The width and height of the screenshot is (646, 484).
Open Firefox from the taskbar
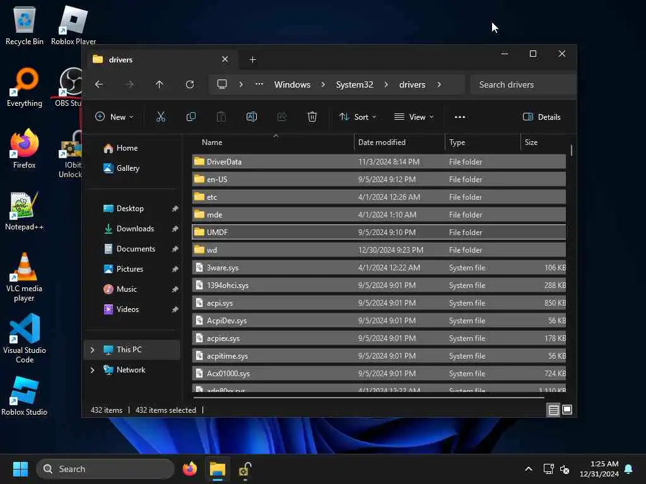[x=190, y=469]
